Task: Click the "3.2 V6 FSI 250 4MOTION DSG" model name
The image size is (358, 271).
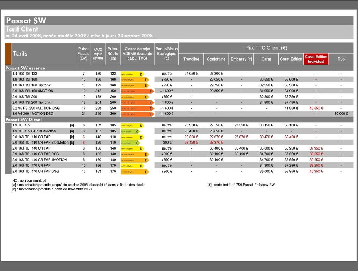Action: pyautogui.click(x=36, y=108)
